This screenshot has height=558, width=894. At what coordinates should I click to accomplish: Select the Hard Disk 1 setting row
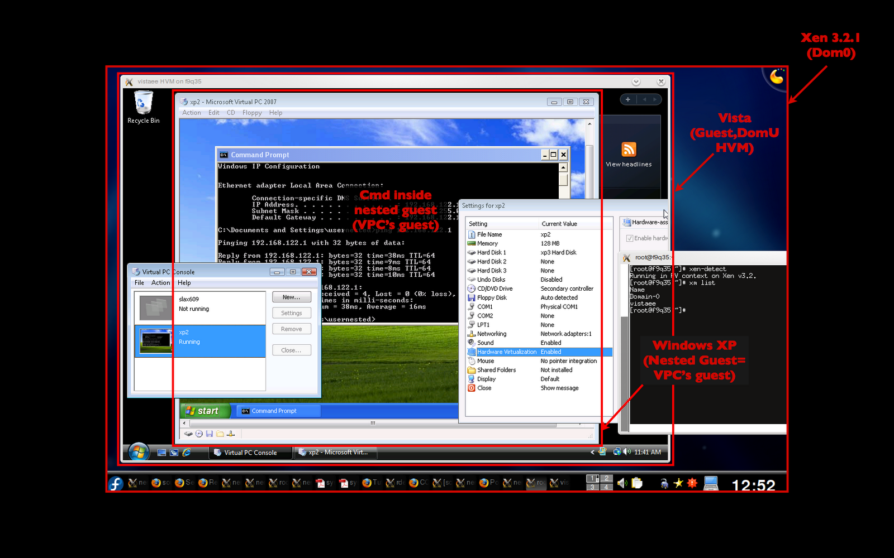pos(539,252)
